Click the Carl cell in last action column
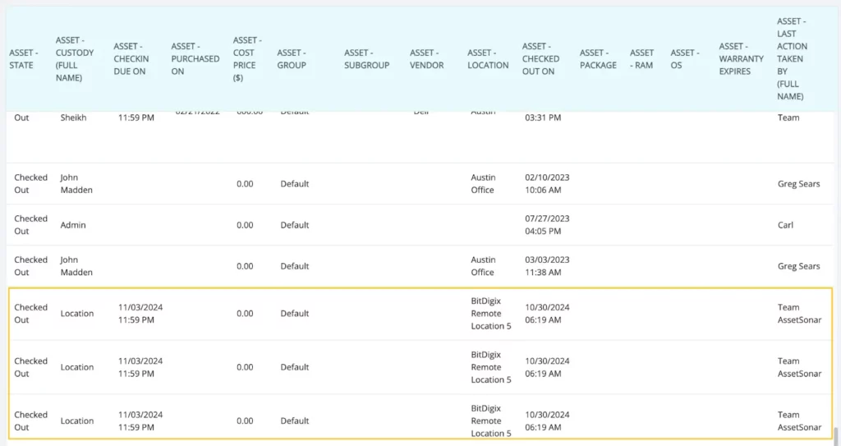This screenshot has width=841, height=446. pos(786,225)
